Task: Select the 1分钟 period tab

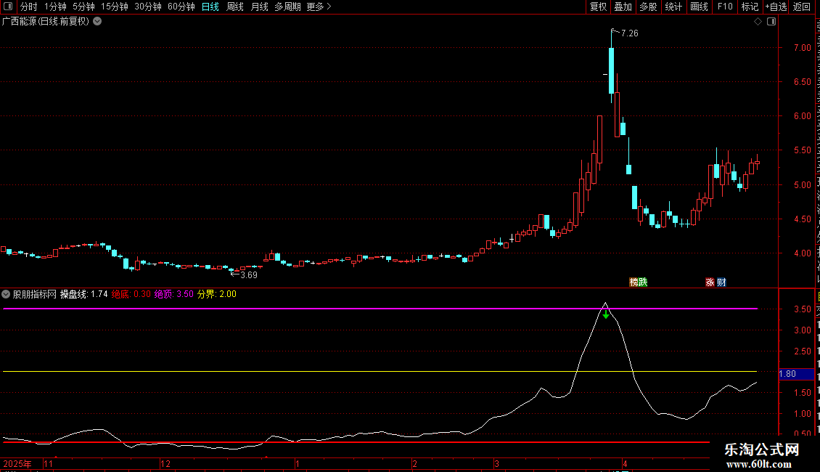Action: click(55, 7)
